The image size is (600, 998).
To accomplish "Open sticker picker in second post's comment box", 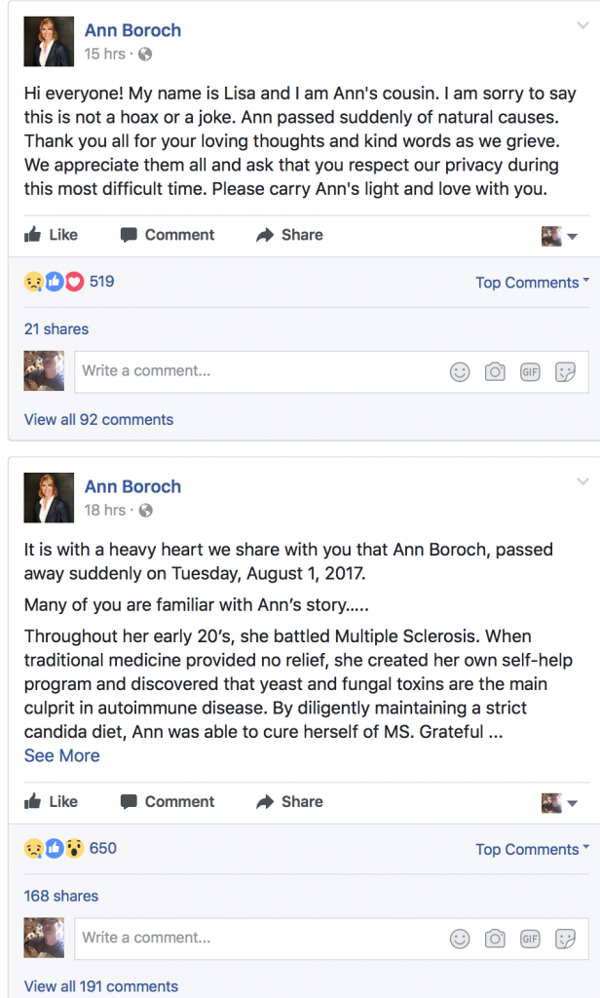I will pyautogui.click(x=565, y=939).
